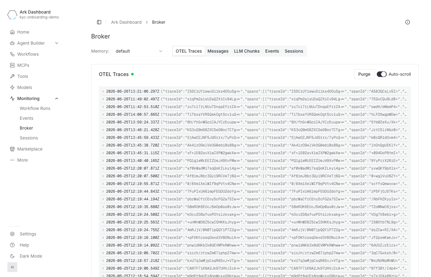Click the Settings gear icon
Image resolution: width=431 pixels, height=277 pixels.
[12, 234]
